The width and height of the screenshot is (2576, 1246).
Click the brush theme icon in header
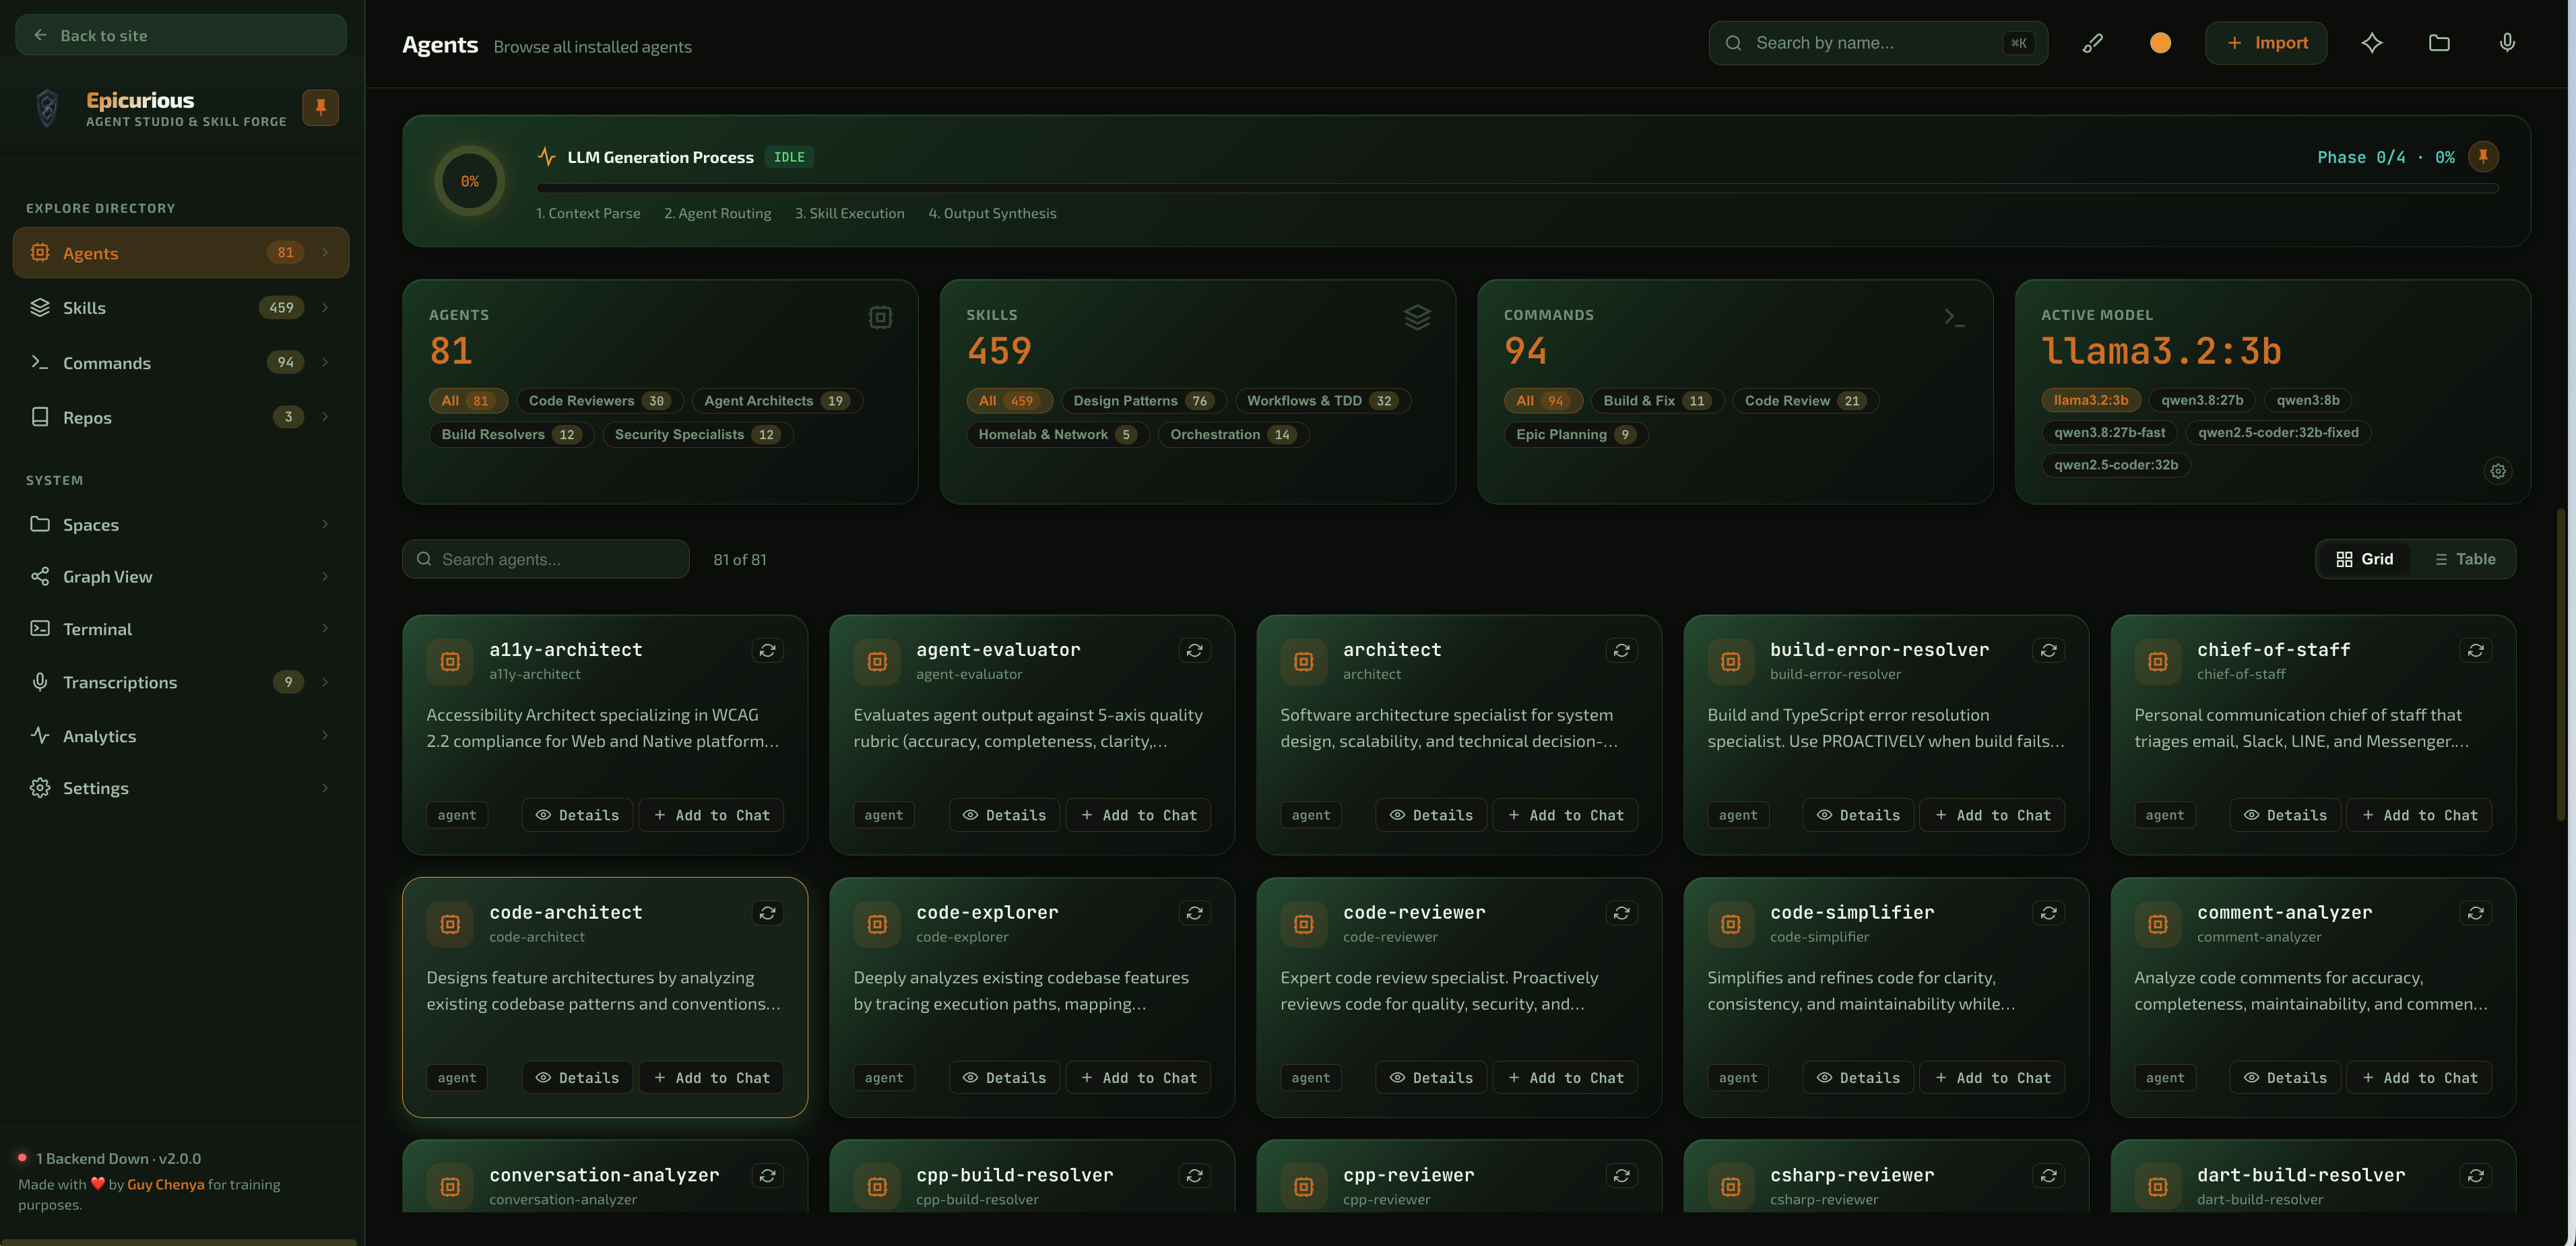coord(2092,43)
